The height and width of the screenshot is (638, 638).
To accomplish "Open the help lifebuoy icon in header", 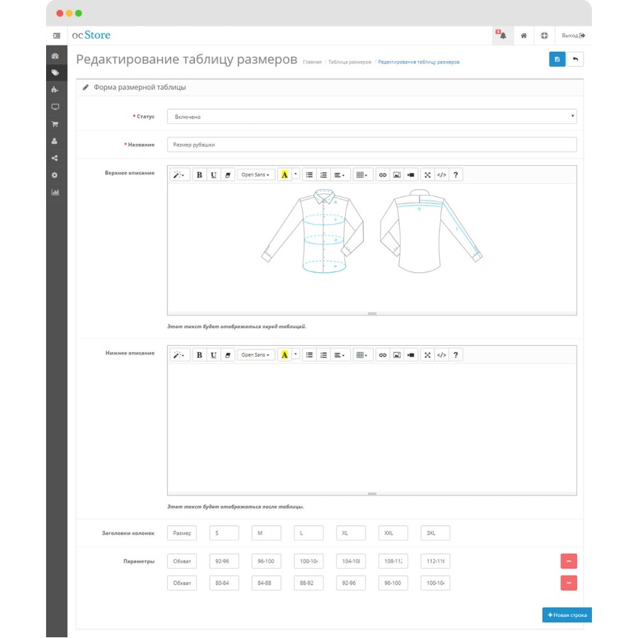I will point(544,35).
